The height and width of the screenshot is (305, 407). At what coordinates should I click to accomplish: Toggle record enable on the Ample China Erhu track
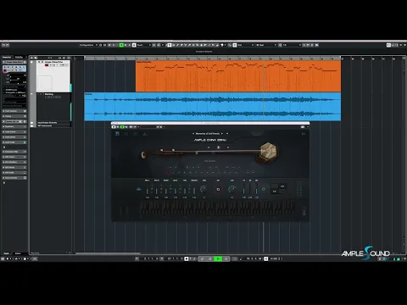47,65
